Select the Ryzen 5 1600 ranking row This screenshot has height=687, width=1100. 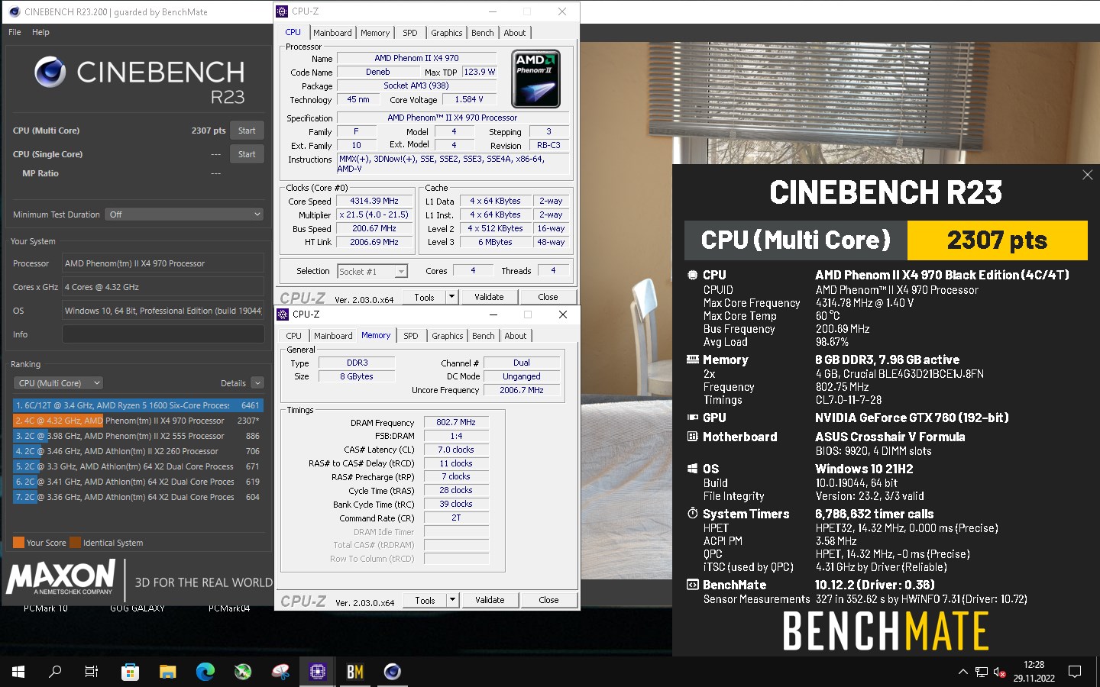(138, 405)
